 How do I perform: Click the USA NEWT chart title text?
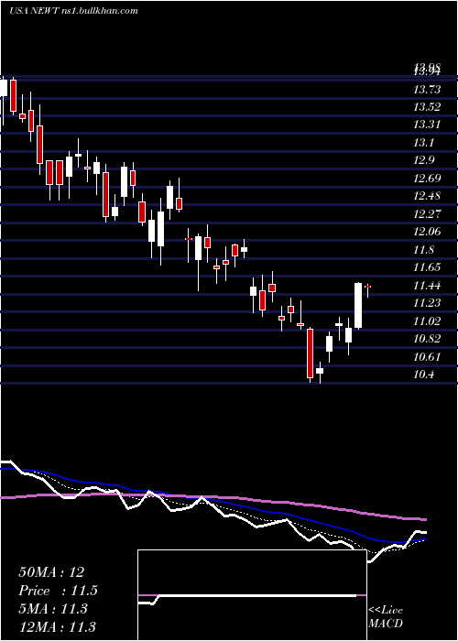point(73,11)
